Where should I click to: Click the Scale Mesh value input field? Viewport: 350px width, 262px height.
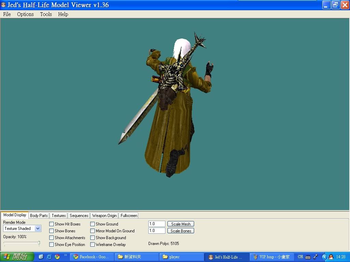[157, 224]
